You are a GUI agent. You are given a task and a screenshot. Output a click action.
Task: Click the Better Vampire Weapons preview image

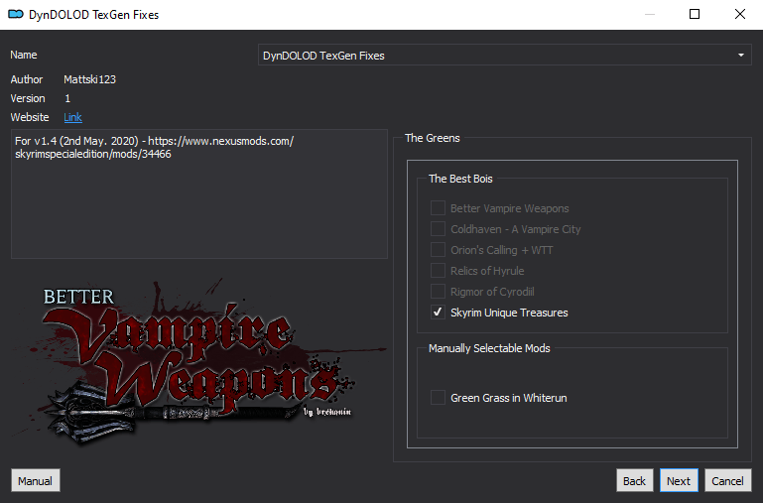click(x=199, y=360)
